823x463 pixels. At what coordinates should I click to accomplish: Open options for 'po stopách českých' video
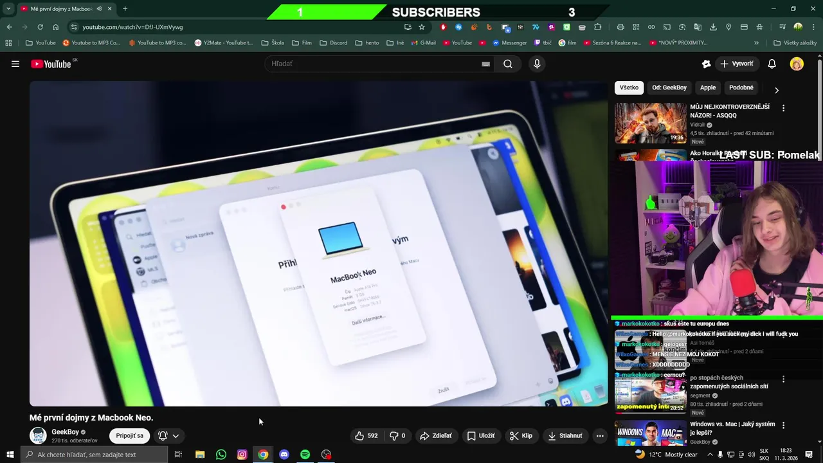pyautogui.click(x=783, y=379)
